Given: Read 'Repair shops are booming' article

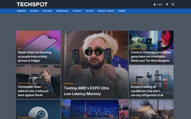Looking at the screenshot, I should 34,57.
